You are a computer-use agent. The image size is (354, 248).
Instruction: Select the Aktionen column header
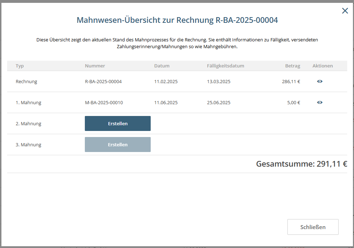[323, 66]
